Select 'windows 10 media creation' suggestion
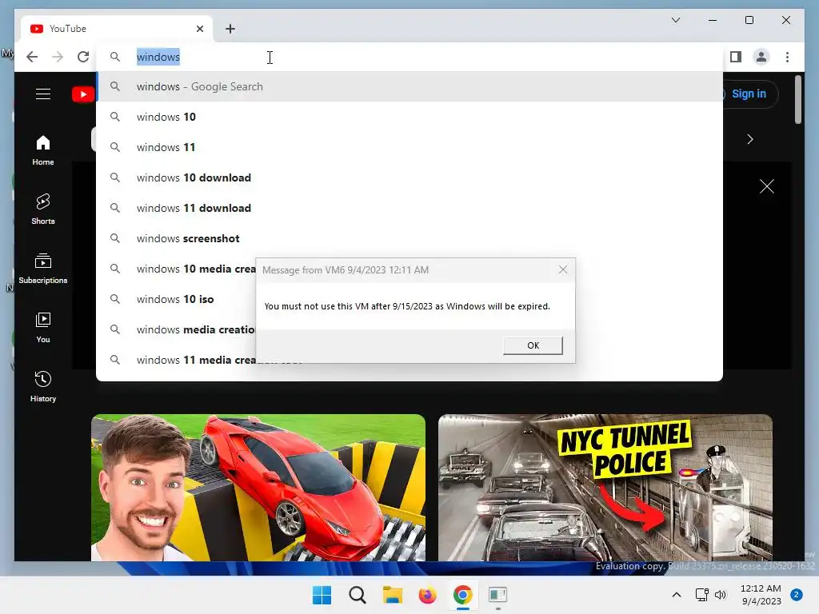 [176, 269]
